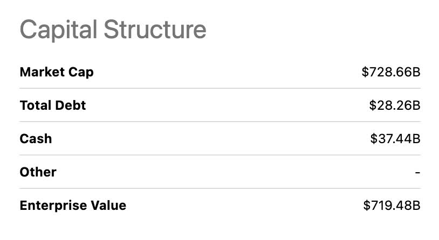Click the $28.26B total debt value
This screenshot has width=439, height=240.
coord(394,105)
